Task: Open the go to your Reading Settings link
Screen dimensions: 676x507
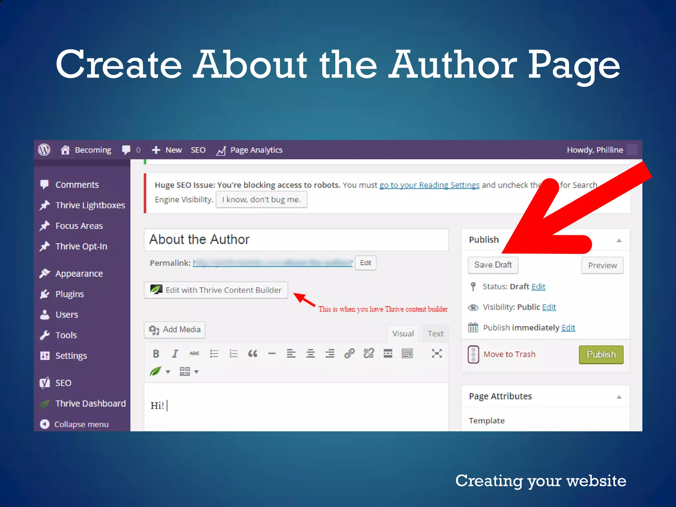Action: pyautogui.click(x=429, y=185)
